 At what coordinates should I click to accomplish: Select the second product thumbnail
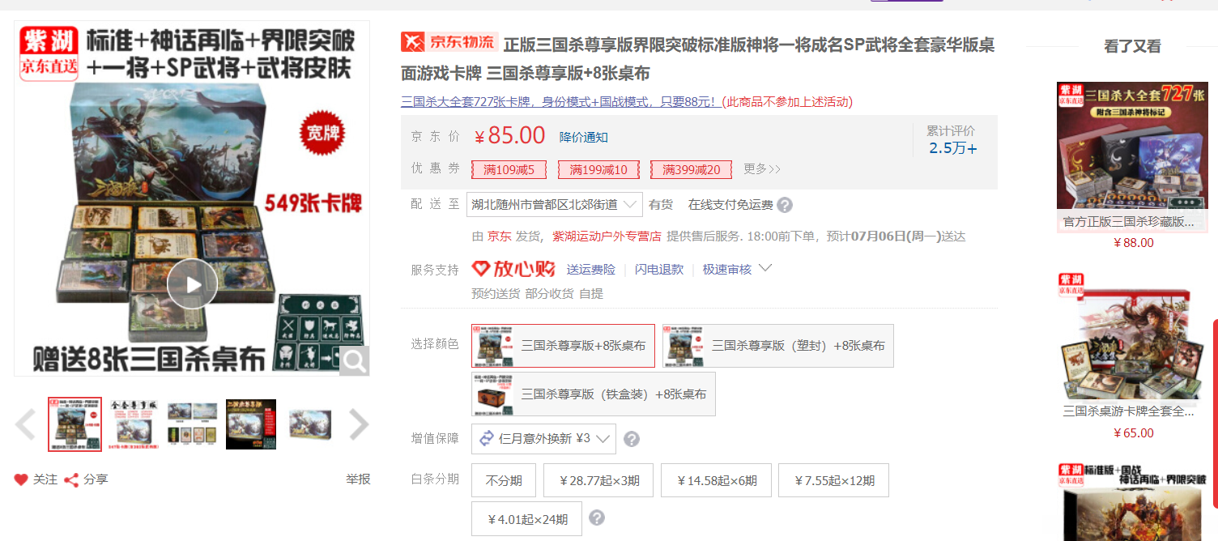pyautogui.click(x=134, y=424)
